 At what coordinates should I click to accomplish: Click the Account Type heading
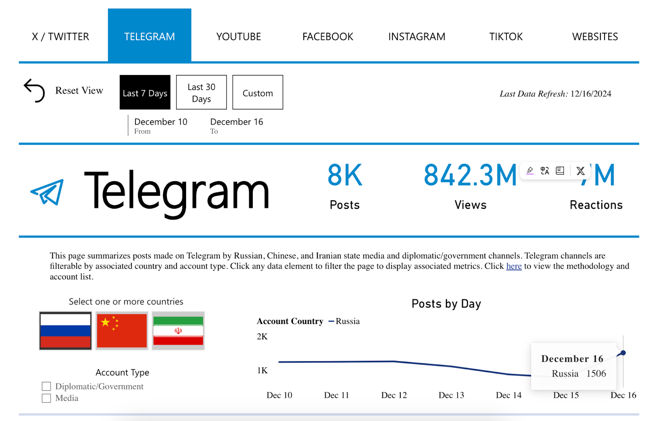pyautogui.click(x=122, y=372)
